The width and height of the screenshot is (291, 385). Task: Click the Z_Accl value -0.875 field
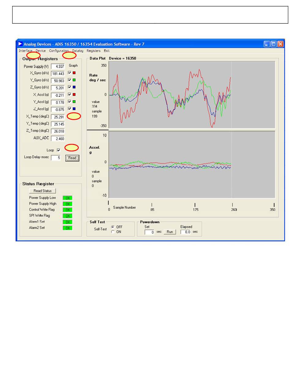[58, 110]
